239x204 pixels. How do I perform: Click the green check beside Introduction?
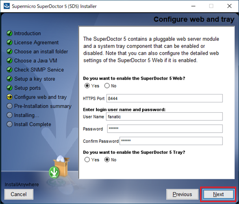[9, 33]
